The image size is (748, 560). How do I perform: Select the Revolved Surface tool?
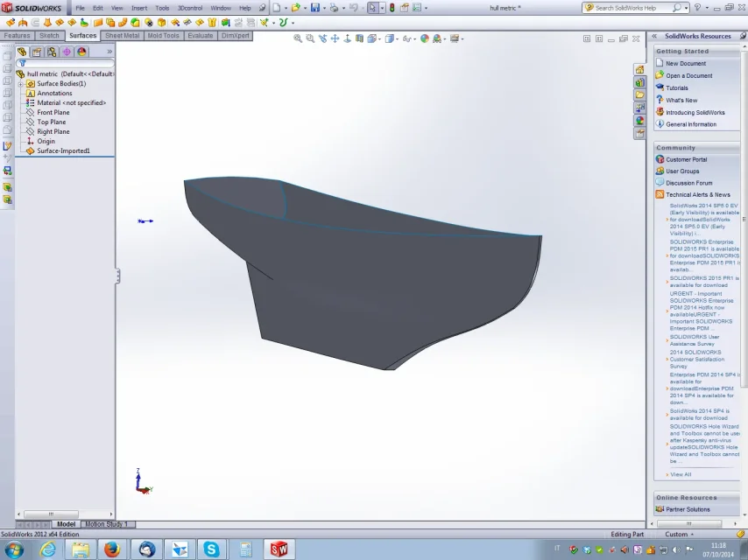[23, 23]
